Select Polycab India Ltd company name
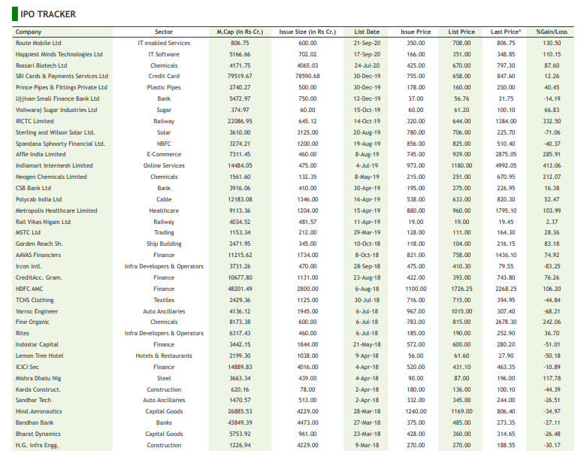This screenshot has width=584, height=451. pos(39,199)
